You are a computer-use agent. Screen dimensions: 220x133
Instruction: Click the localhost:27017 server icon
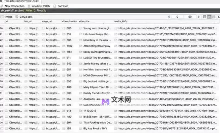click(x=29, y=6)
